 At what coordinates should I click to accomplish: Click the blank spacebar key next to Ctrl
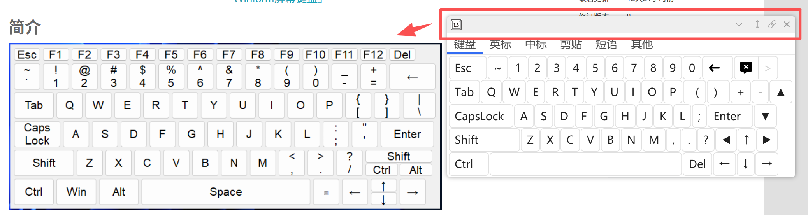[585, 164]
